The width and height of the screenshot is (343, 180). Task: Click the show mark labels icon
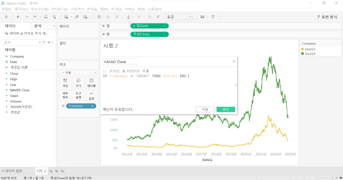click(x=150, y=17)
